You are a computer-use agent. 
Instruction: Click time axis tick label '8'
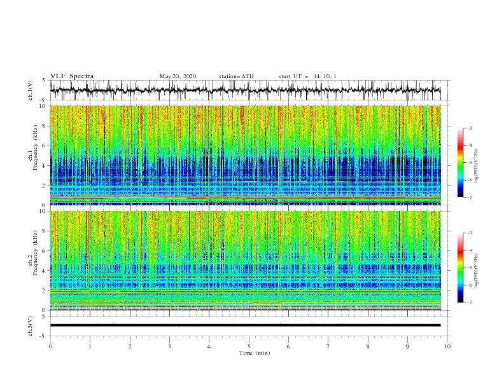tap(368, 346)
